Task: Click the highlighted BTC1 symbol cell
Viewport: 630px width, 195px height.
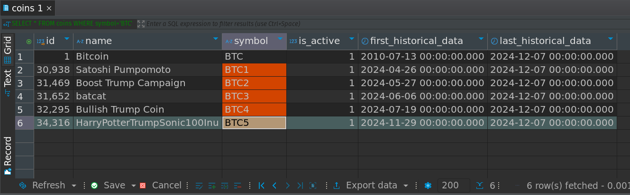Action: click(x=254, y=70)
